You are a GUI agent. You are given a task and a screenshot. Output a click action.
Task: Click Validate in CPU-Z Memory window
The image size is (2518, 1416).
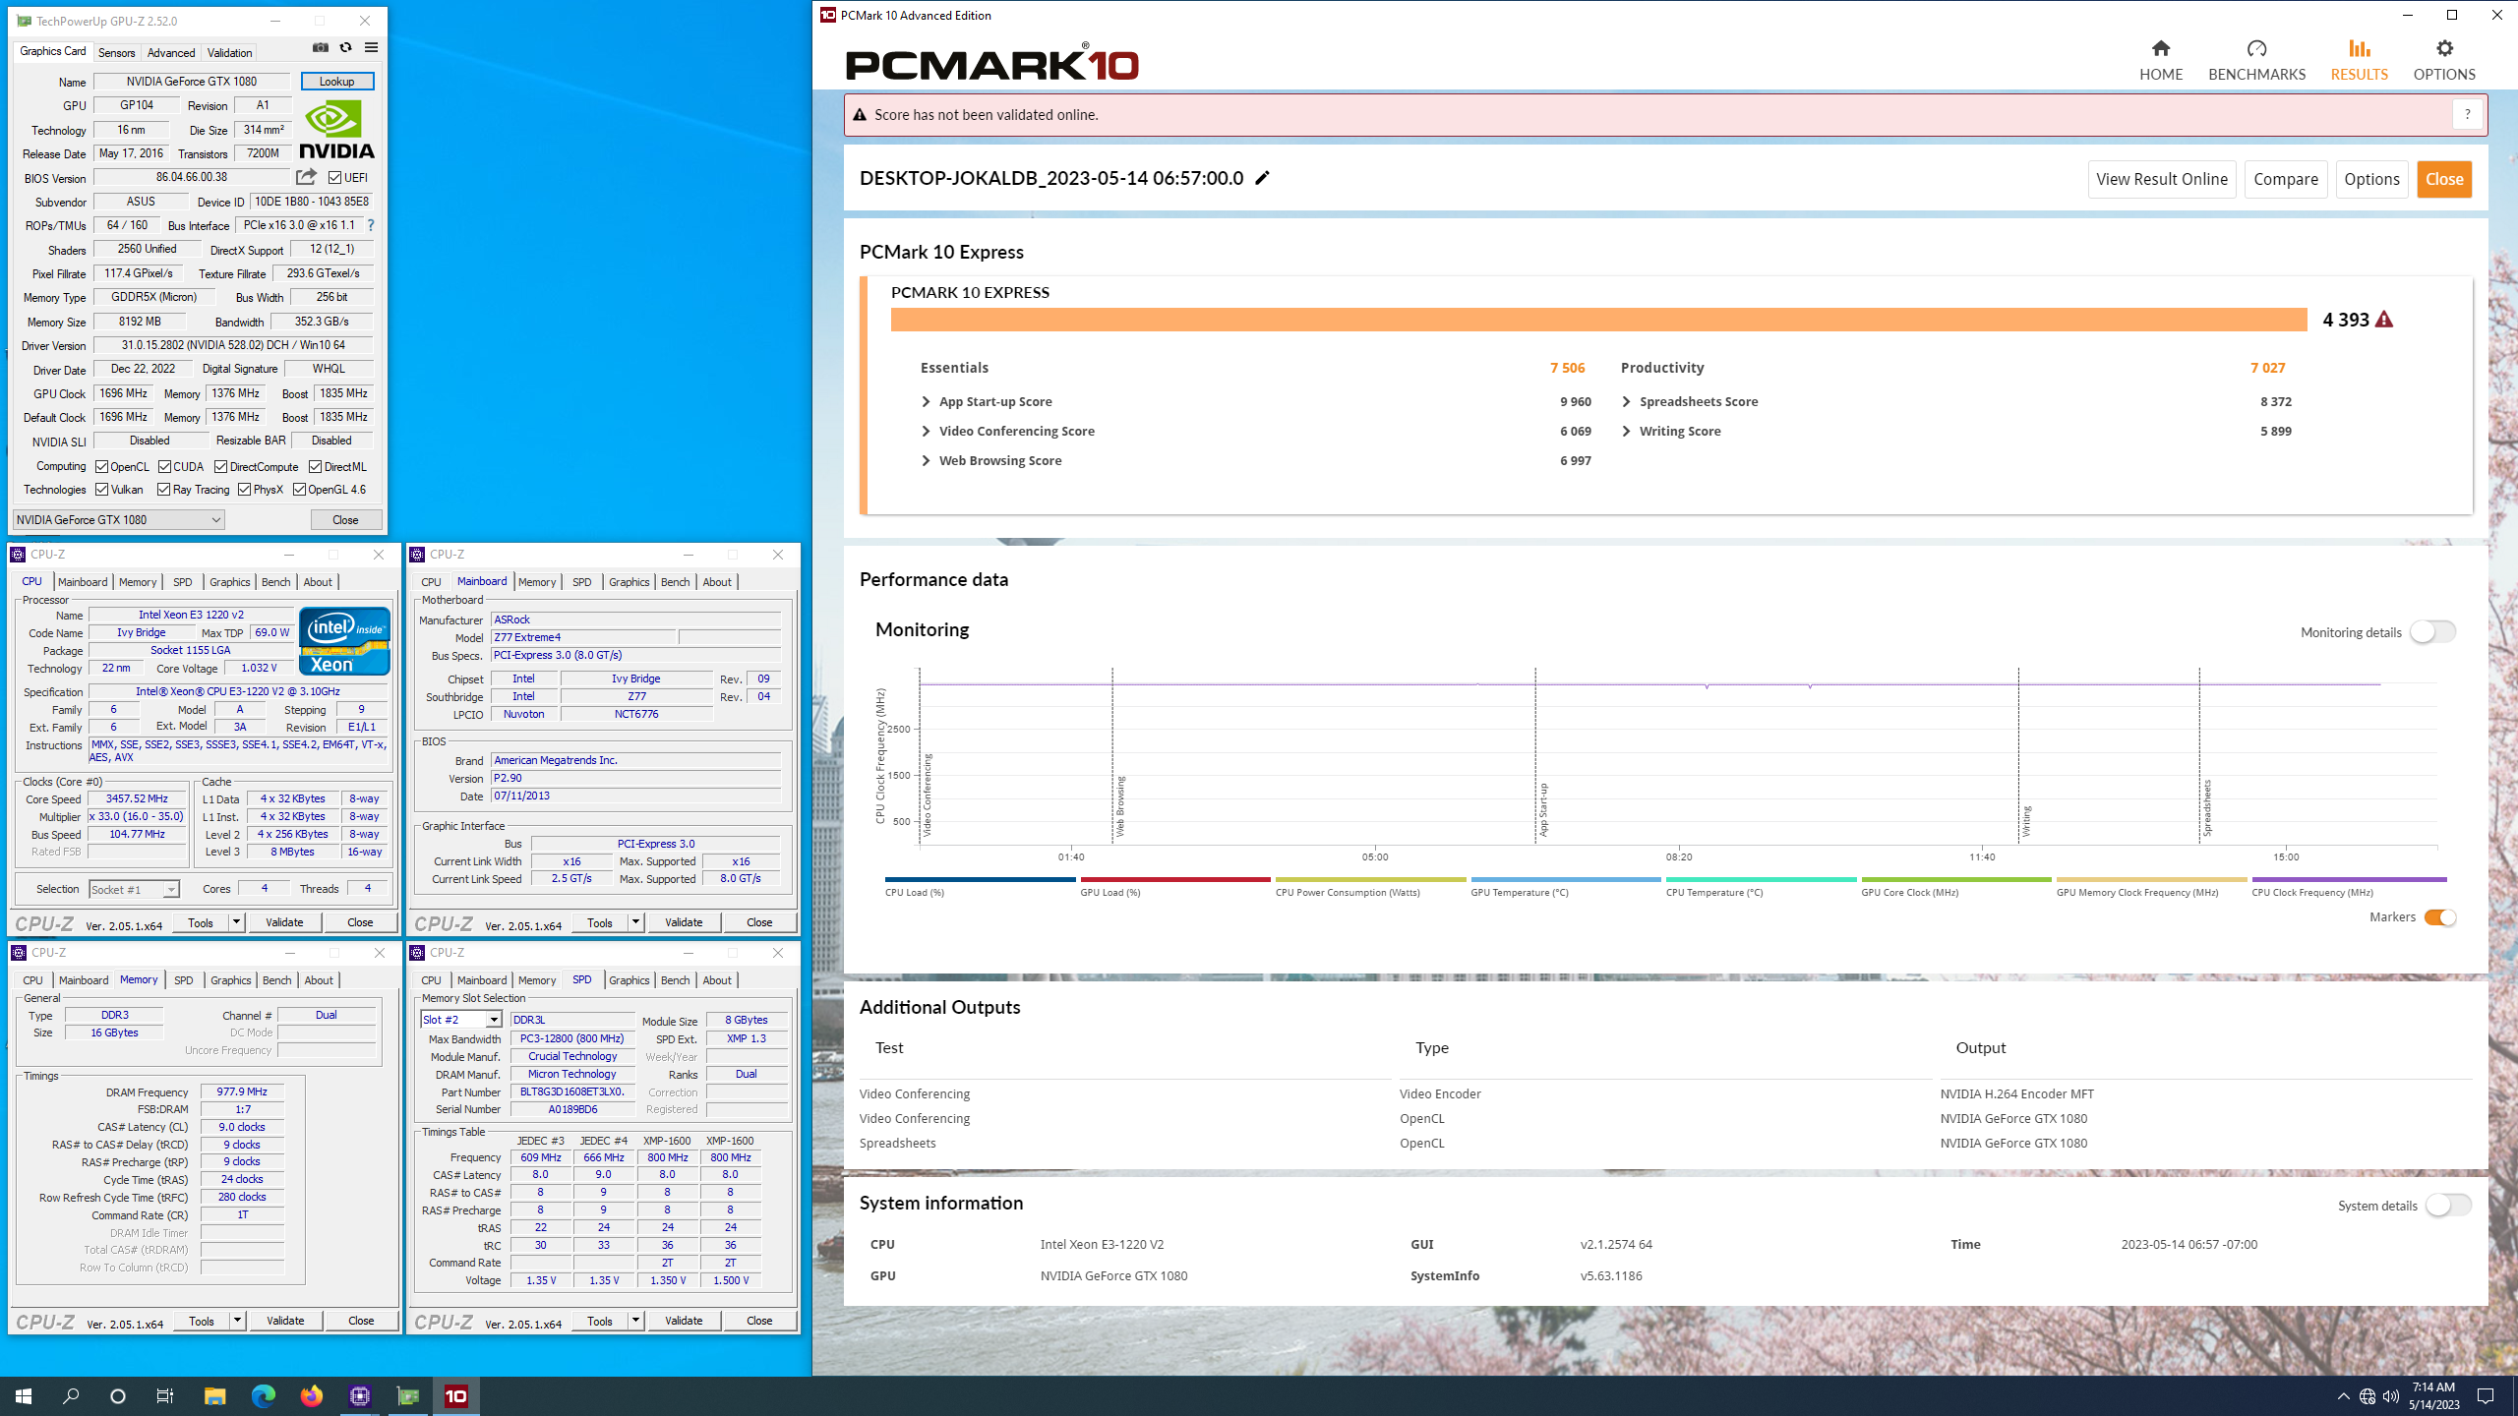(x=285, y=1321)
